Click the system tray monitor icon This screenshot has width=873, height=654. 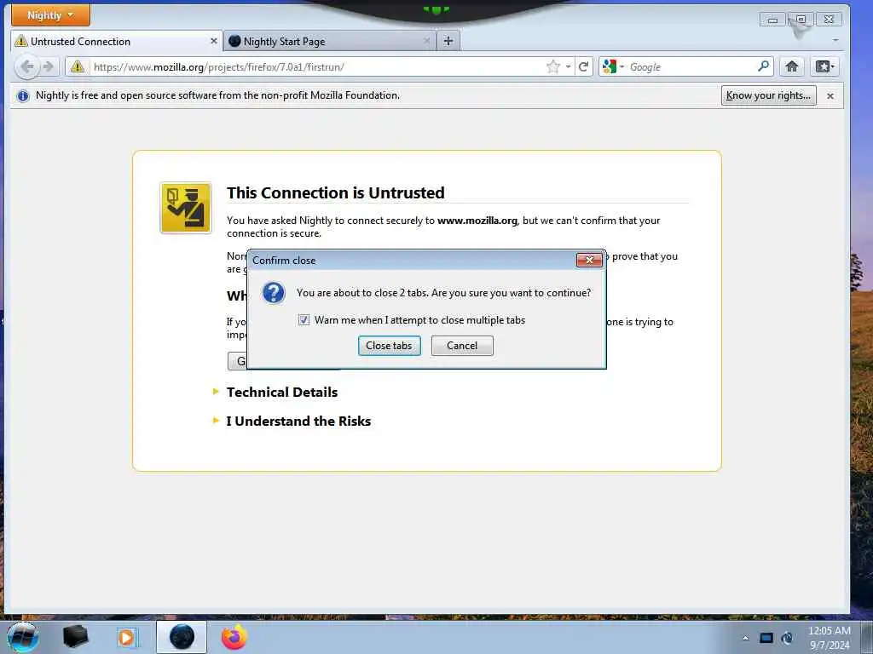(x=766, y=638)
